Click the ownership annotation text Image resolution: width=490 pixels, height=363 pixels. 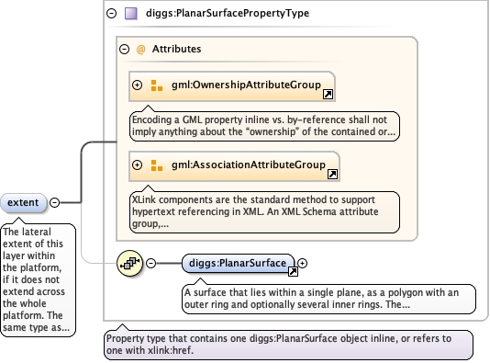click(x=264, y=126)
